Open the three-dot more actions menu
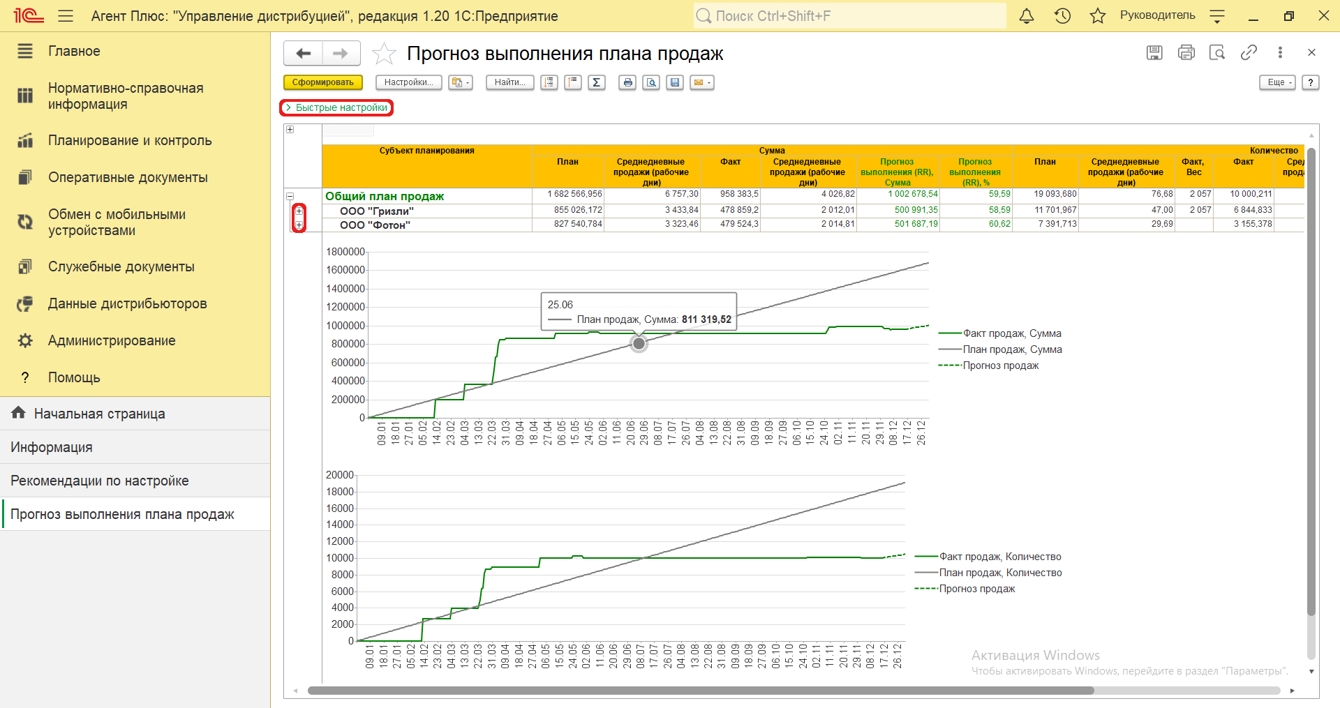The width and height of the screenshot is (1340, 708). (x=1280, y=52)
